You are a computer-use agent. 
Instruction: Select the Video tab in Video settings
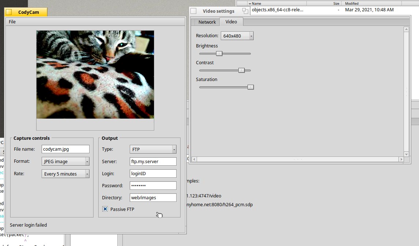pos(231,22)
